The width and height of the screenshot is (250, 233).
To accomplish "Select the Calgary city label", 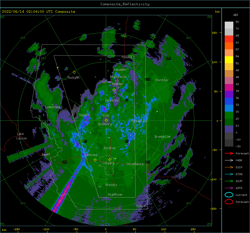I will pos(108,163).
